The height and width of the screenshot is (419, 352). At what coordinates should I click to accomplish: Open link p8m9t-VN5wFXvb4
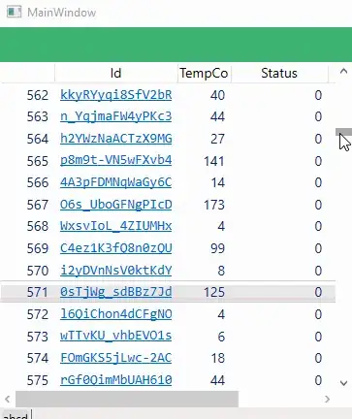[x=115, y=160]
